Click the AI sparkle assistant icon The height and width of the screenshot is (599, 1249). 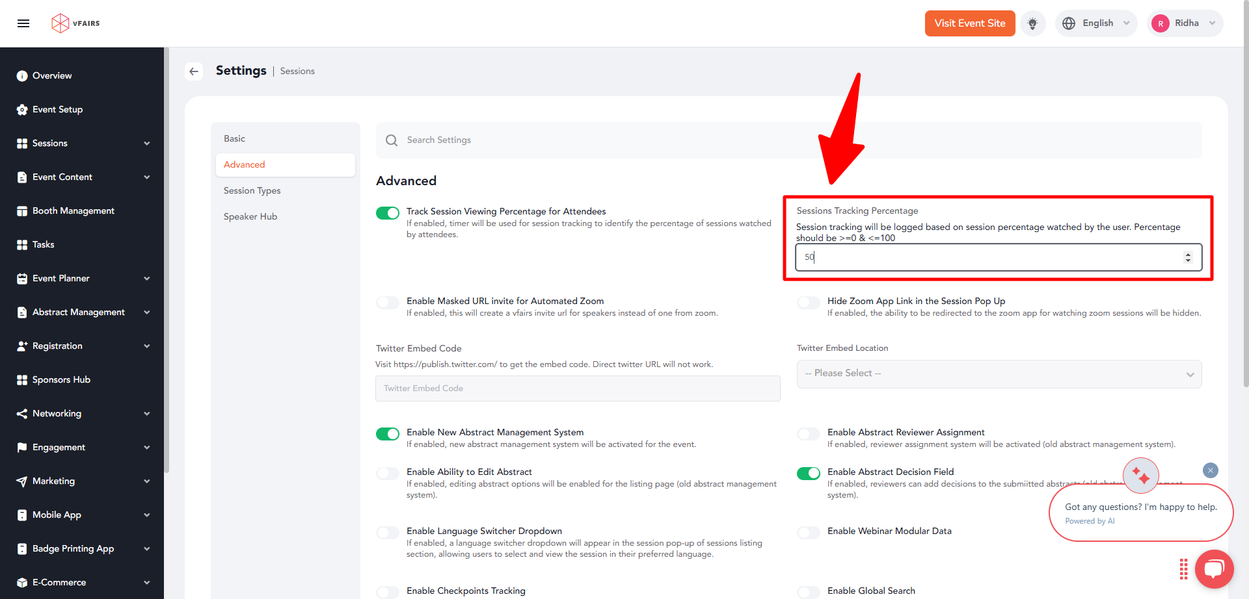click(1141, 476)
